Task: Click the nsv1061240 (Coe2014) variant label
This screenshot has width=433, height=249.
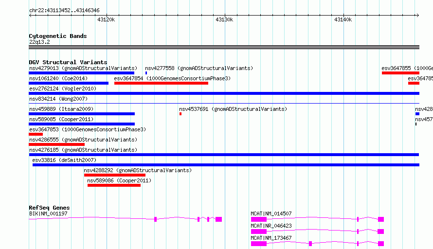Action: (x=58, y=78)
